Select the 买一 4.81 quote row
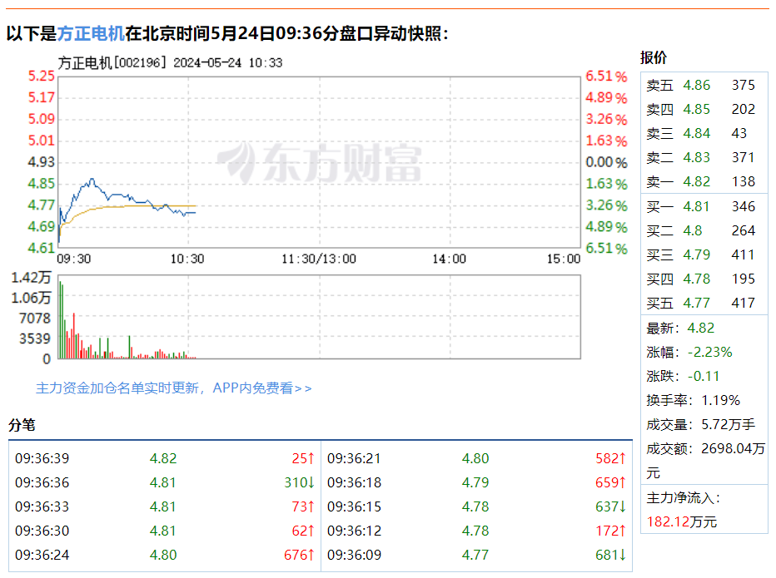The width and height of the screenshot is (776, 578). 704,207
